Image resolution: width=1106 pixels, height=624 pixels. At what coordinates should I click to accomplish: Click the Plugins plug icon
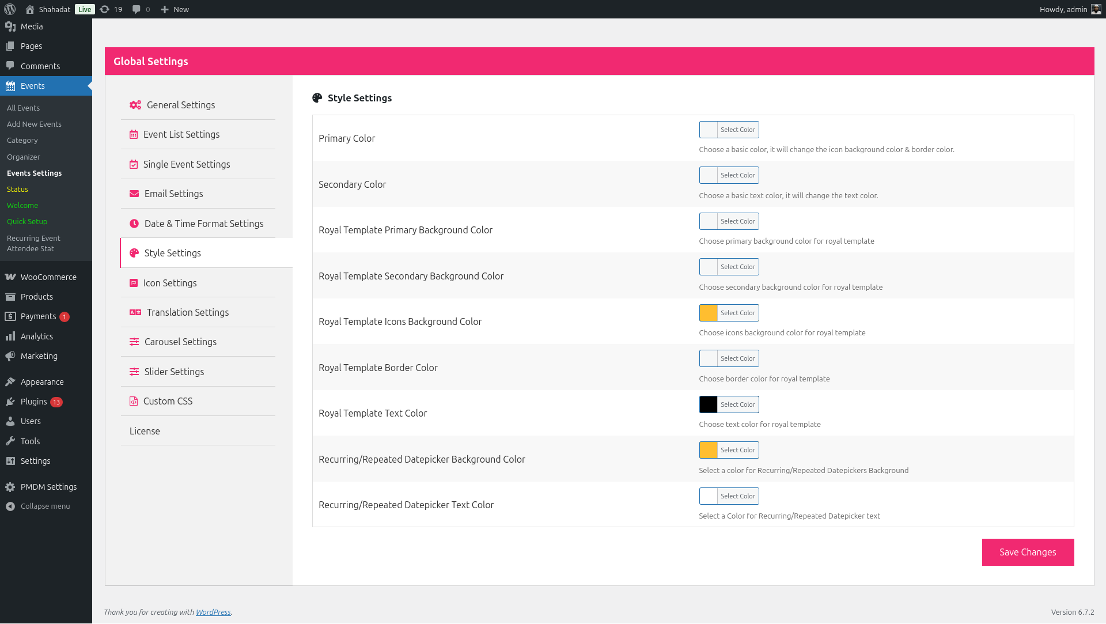pyautogui.click(x=10, y=402)
